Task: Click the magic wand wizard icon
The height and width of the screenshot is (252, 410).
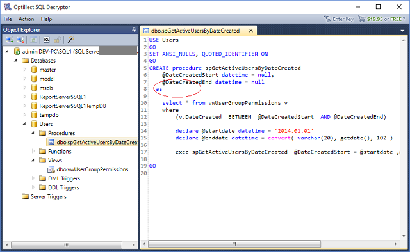Action: coord(70,40)
